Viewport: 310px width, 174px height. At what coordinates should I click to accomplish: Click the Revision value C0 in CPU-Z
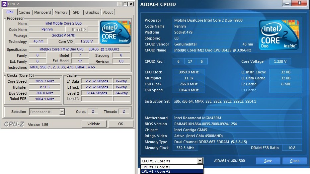[x=121, y=61]
